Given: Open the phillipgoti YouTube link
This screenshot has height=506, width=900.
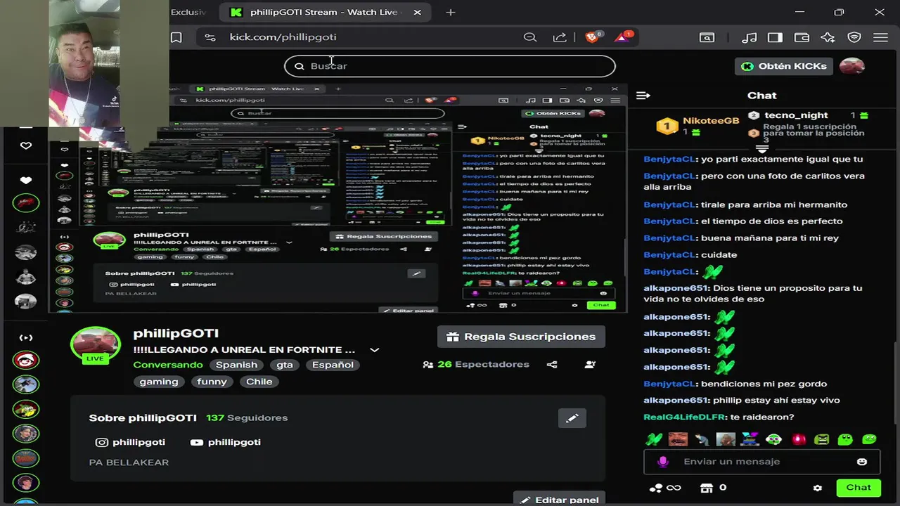Looking at the screenshot, I should pos(226,442).
